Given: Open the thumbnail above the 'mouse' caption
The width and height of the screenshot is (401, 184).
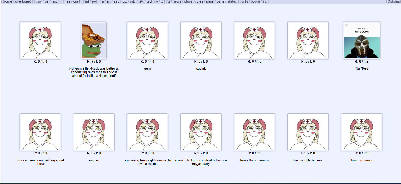Looking at the screenshot, I should pyautogui.click(x=94, y=132).
